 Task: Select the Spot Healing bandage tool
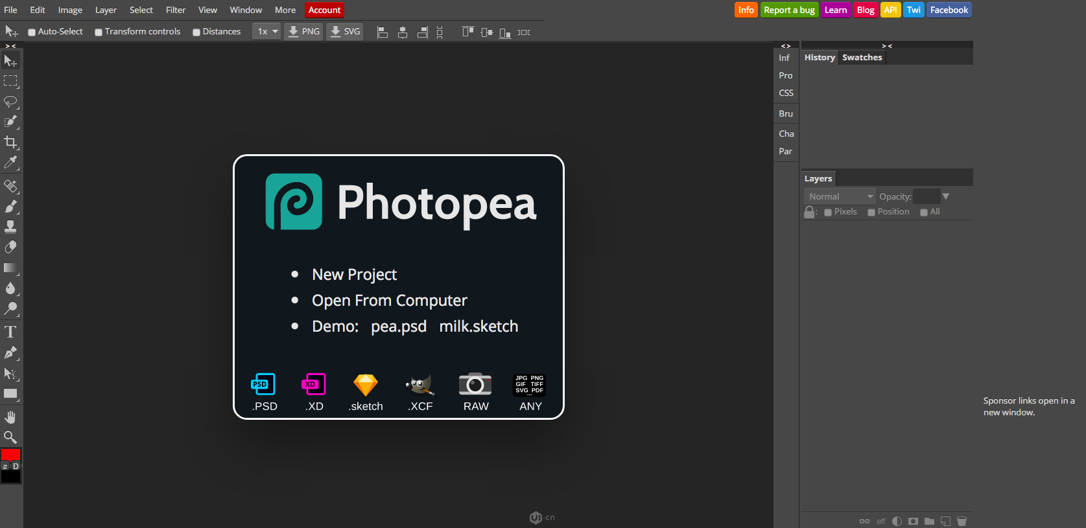[x=10, y=187]
